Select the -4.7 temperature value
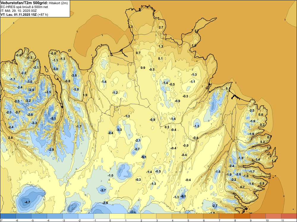 pos(27,202)
